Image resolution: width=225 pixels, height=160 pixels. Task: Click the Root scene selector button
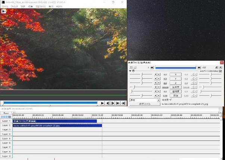[6, 113]
